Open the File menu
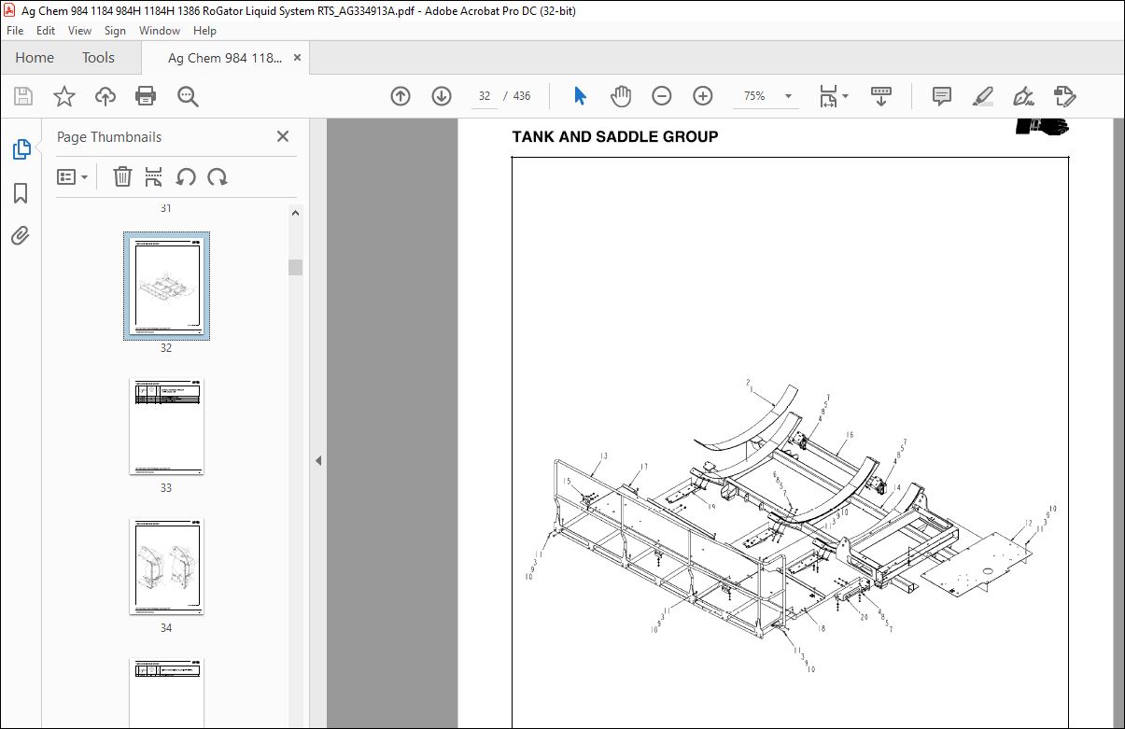The height and width of the screenshot is (729, 1125). pos(15,31)
